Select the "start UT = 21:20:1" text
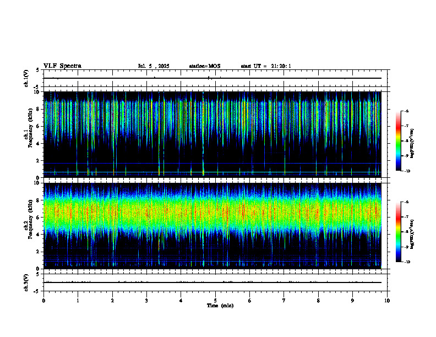 (266, 66)
